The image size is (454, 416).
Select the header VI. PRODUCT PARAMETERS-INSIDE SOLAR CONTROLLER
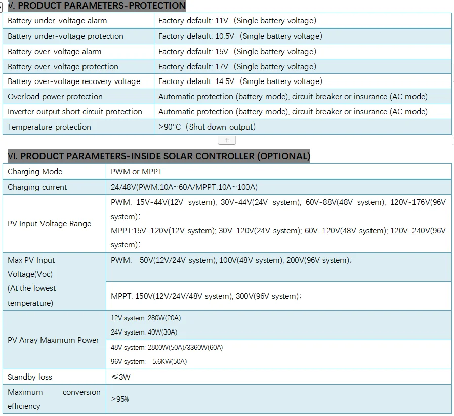(159, 156)
